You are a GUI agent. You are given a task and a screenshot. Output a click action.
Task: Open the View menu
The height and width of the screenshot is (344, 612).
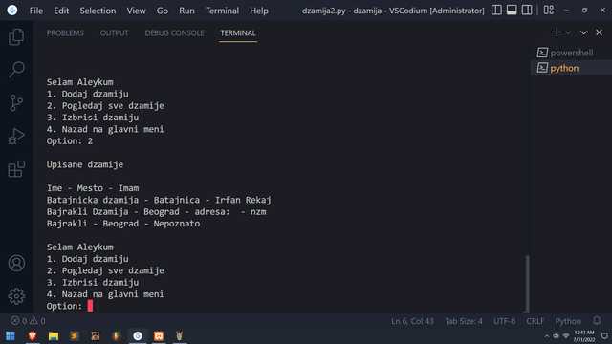coord(136,11)
